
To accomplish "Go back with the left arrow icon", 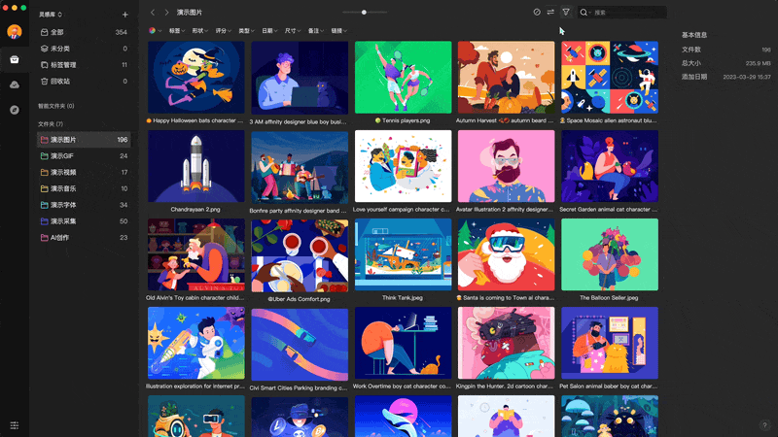I will pyautogui.click(x=153, y=13).
